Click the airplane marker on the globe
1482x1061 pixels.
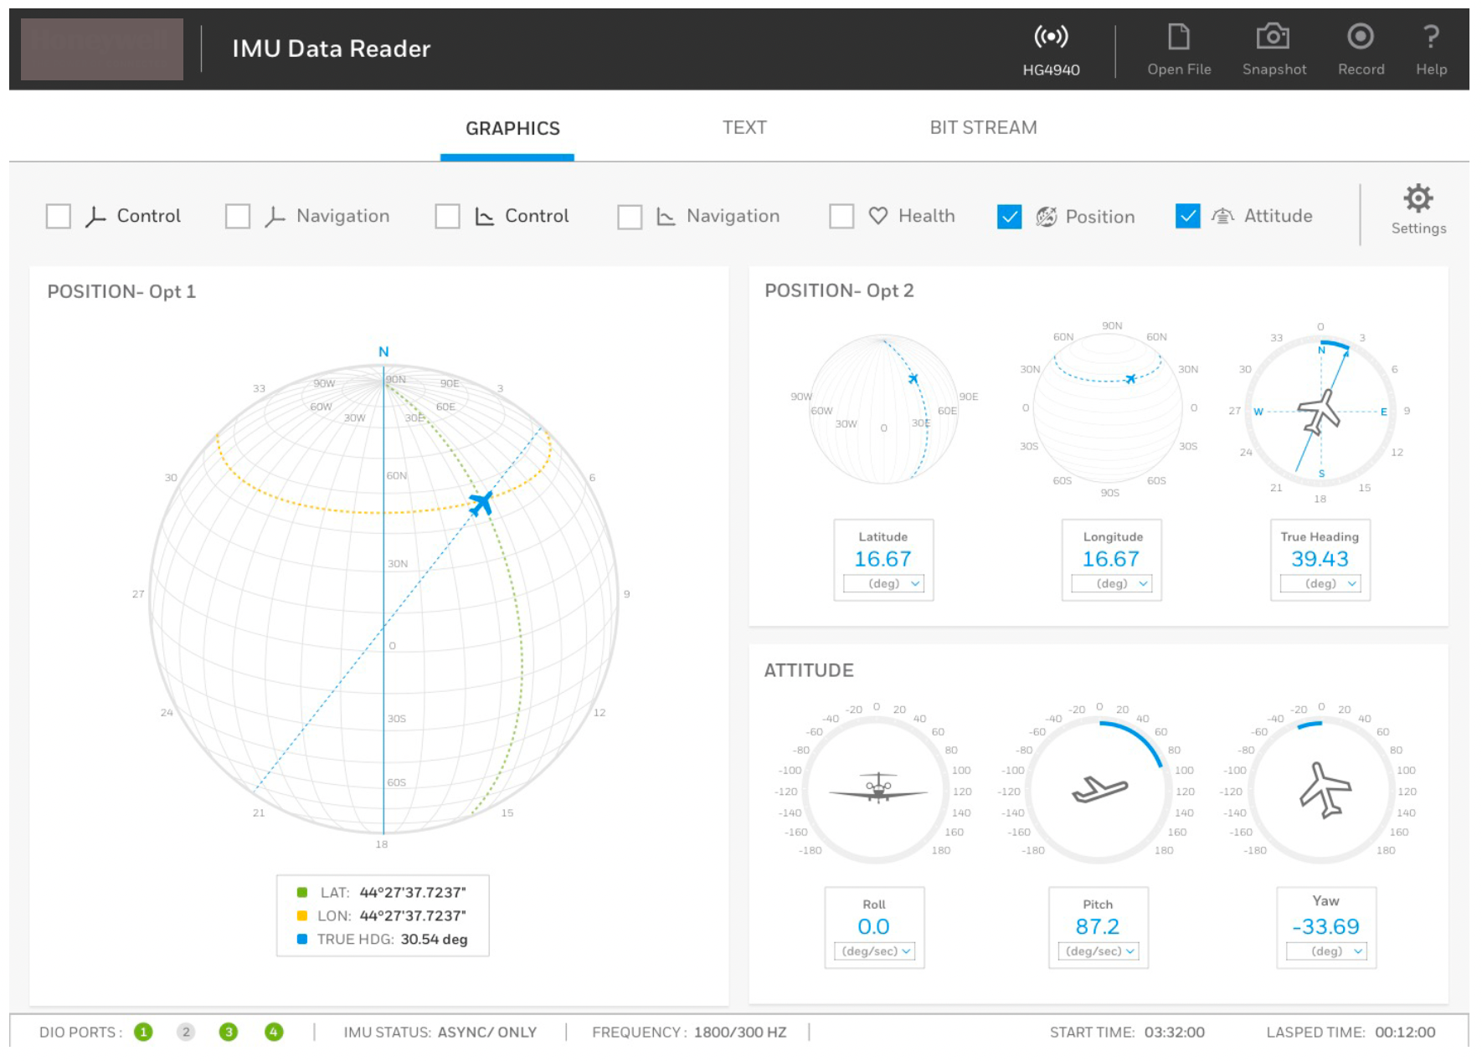click(481, 503)
